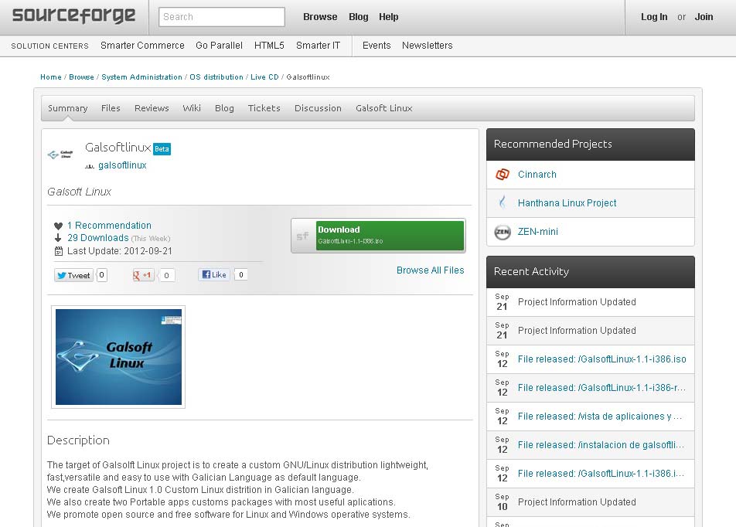Switch to the Discussion tab
This screenshot has height=527, width=736.
coord(318,108)
